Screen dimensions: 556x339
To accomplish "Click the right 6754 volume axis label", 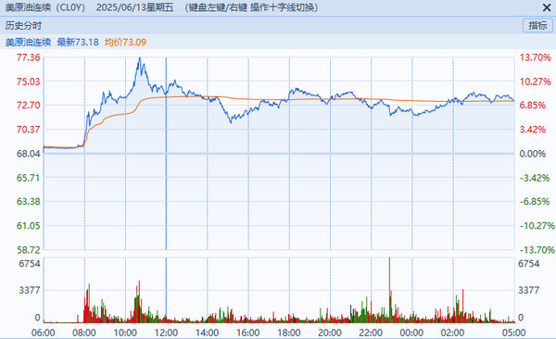I will [x=529, y=264].
